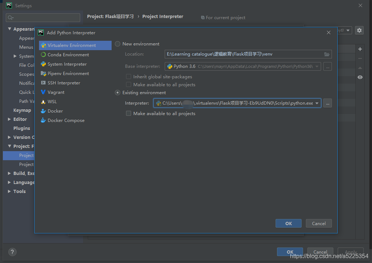372x263 pixels.
Task: Click the Pipenv folder-python icon
Action: click(x=43, y=74)
